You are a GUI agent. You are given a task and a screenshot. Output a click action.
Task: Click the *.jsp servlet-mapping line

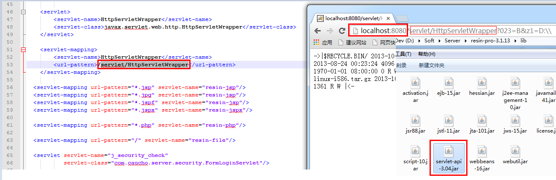140,87
